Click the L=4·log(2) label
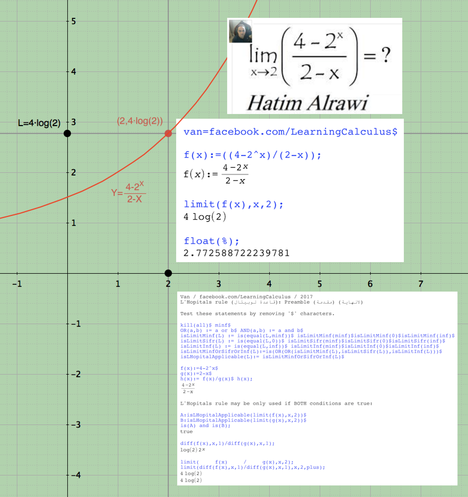 (x=39, y=123)
